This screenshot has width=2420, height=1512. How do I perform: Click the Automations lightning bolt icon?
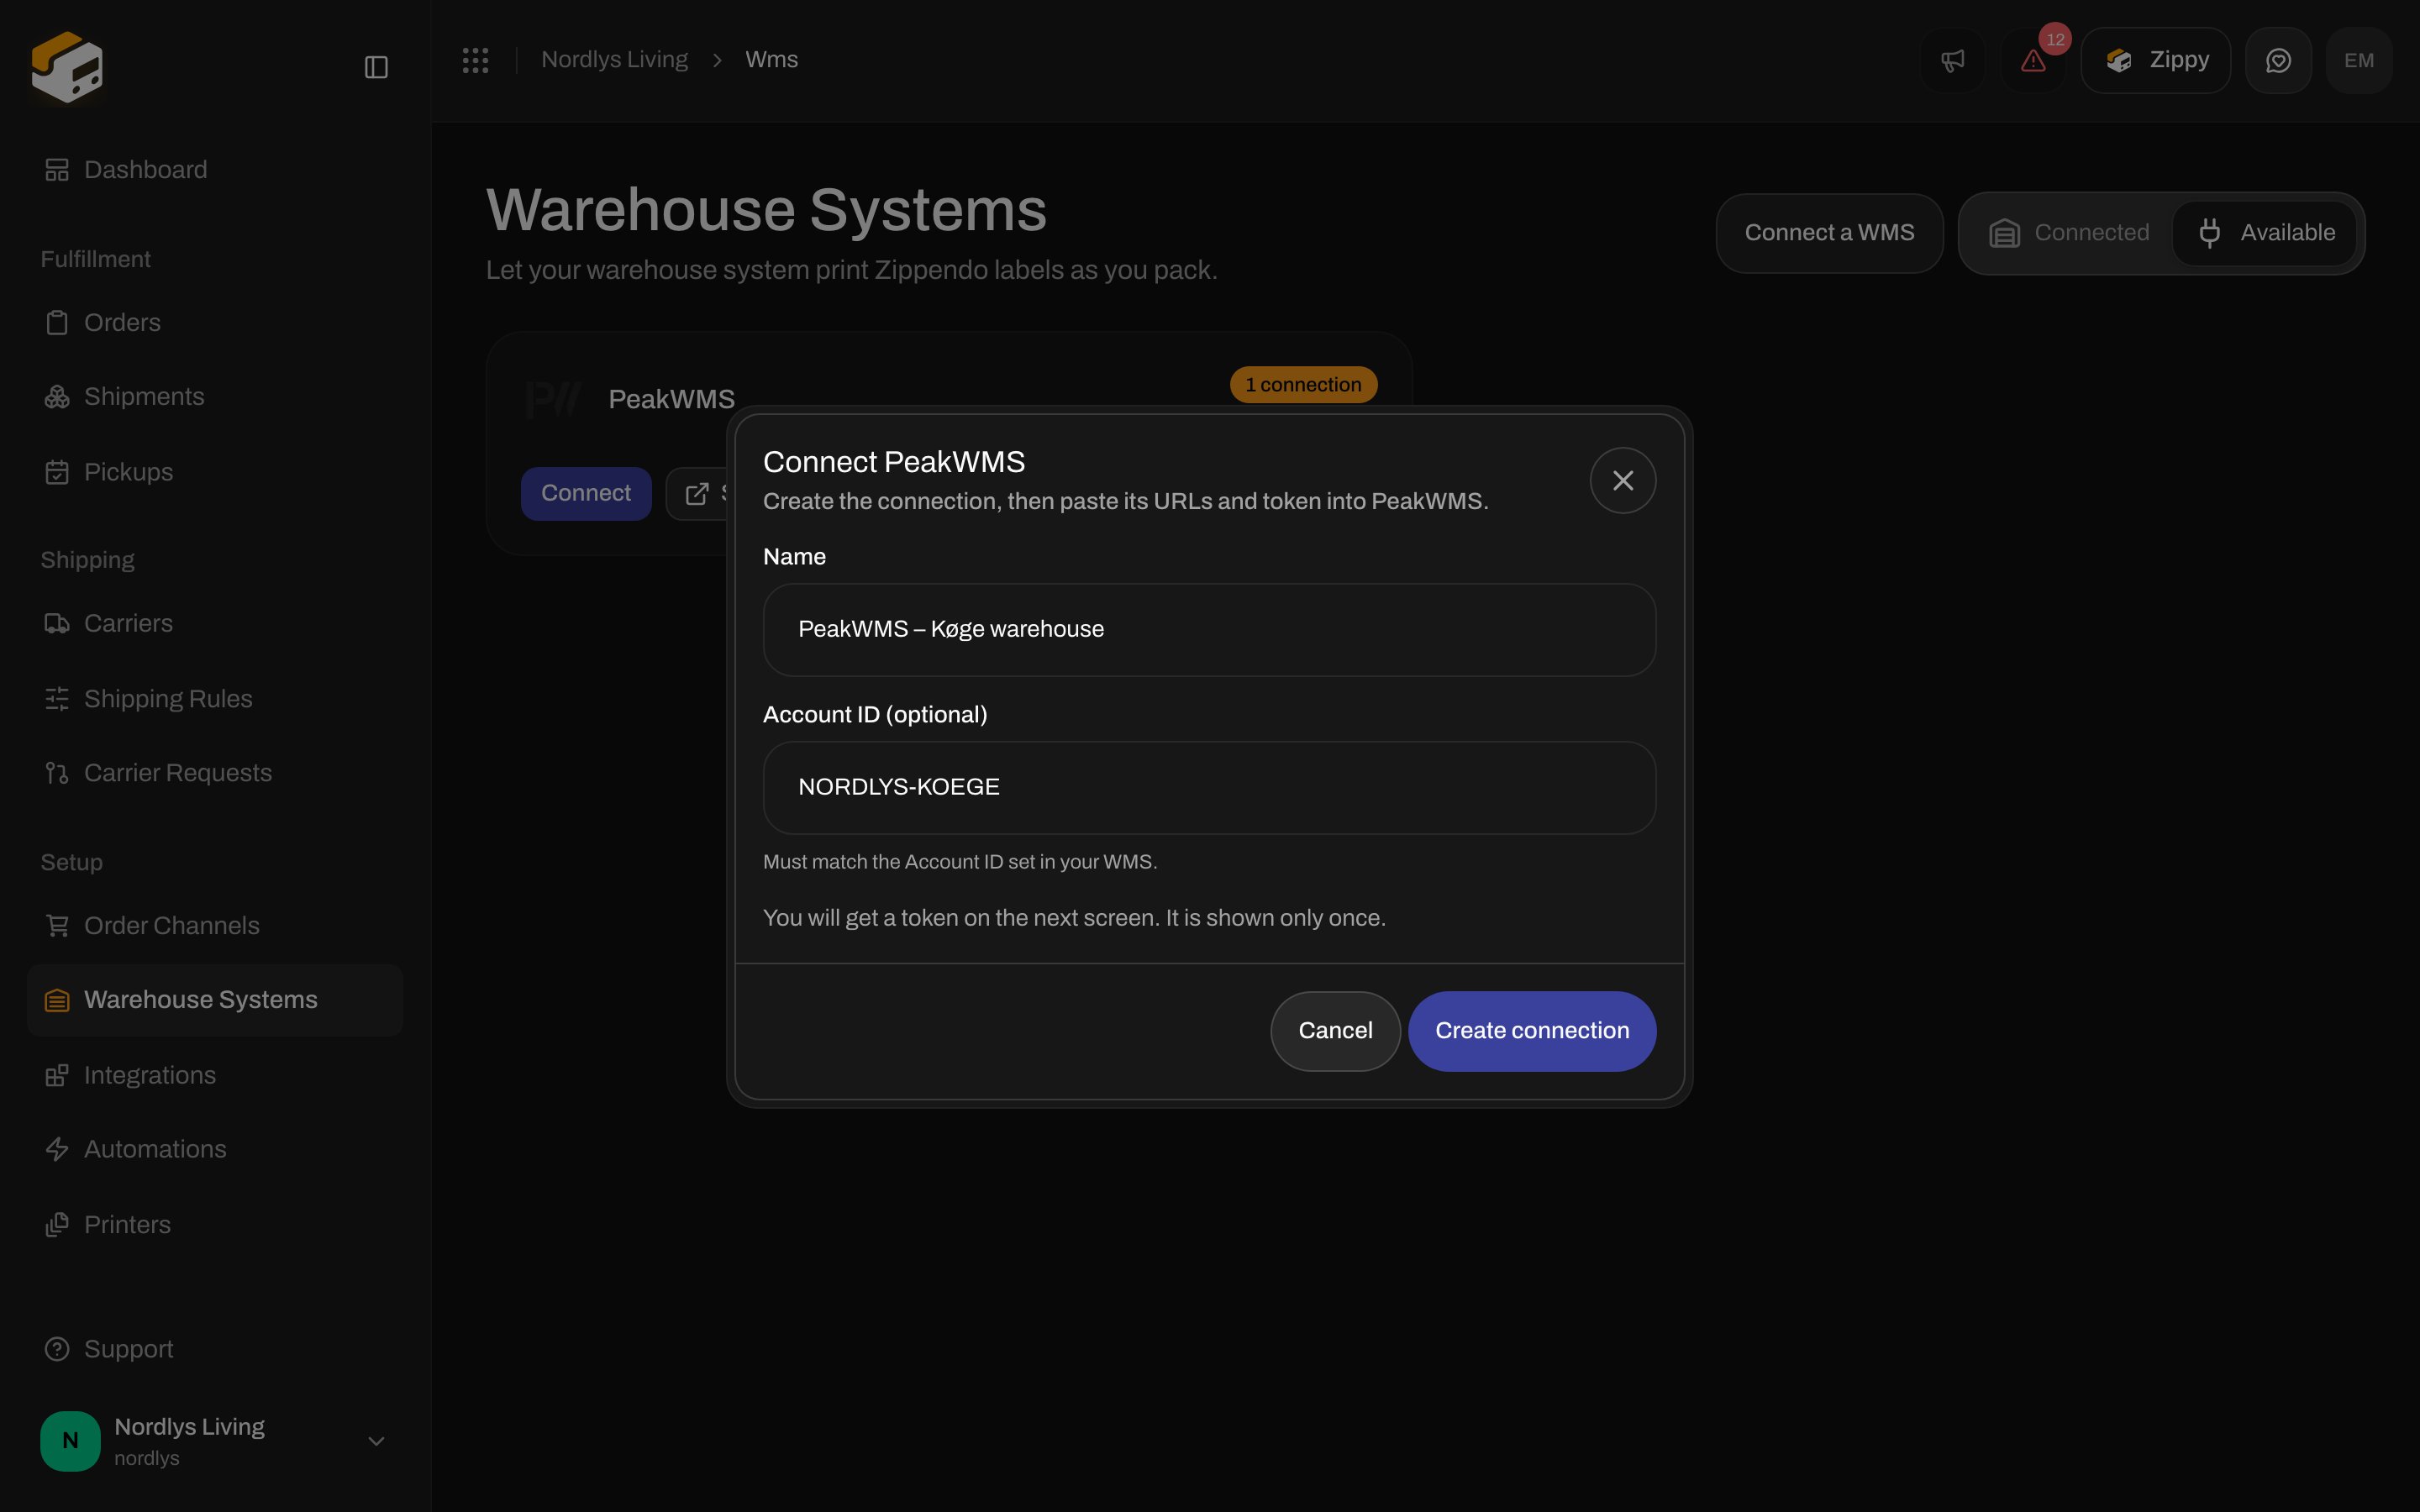57,1149
